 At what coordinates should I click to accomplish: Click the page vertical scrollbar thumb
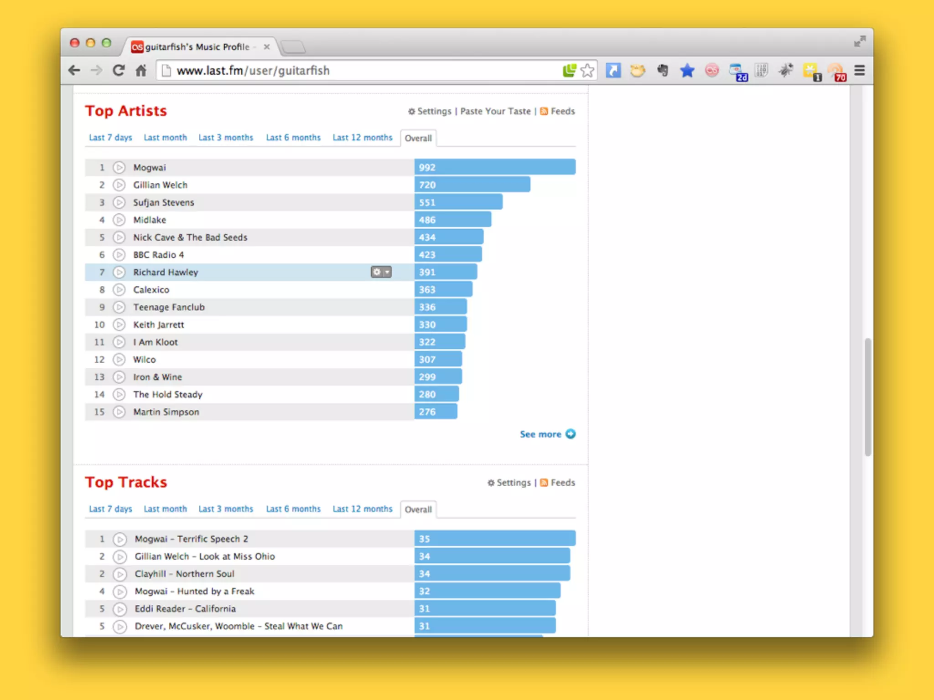[867, 396]
